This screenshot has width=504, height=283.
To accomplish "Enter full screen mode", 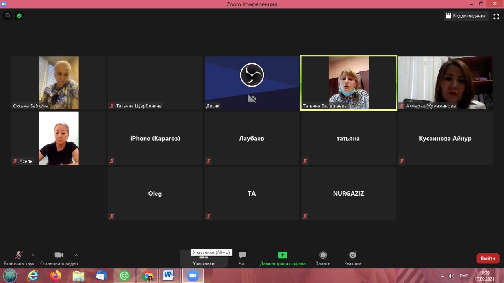I will [x=496, y=16].
